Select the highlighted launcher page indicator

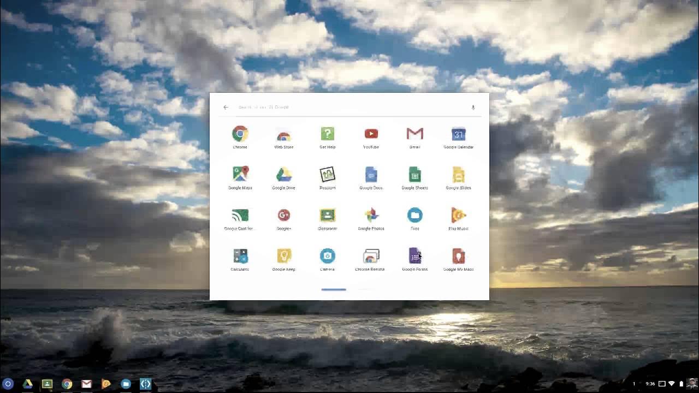[x=334, y=289]
